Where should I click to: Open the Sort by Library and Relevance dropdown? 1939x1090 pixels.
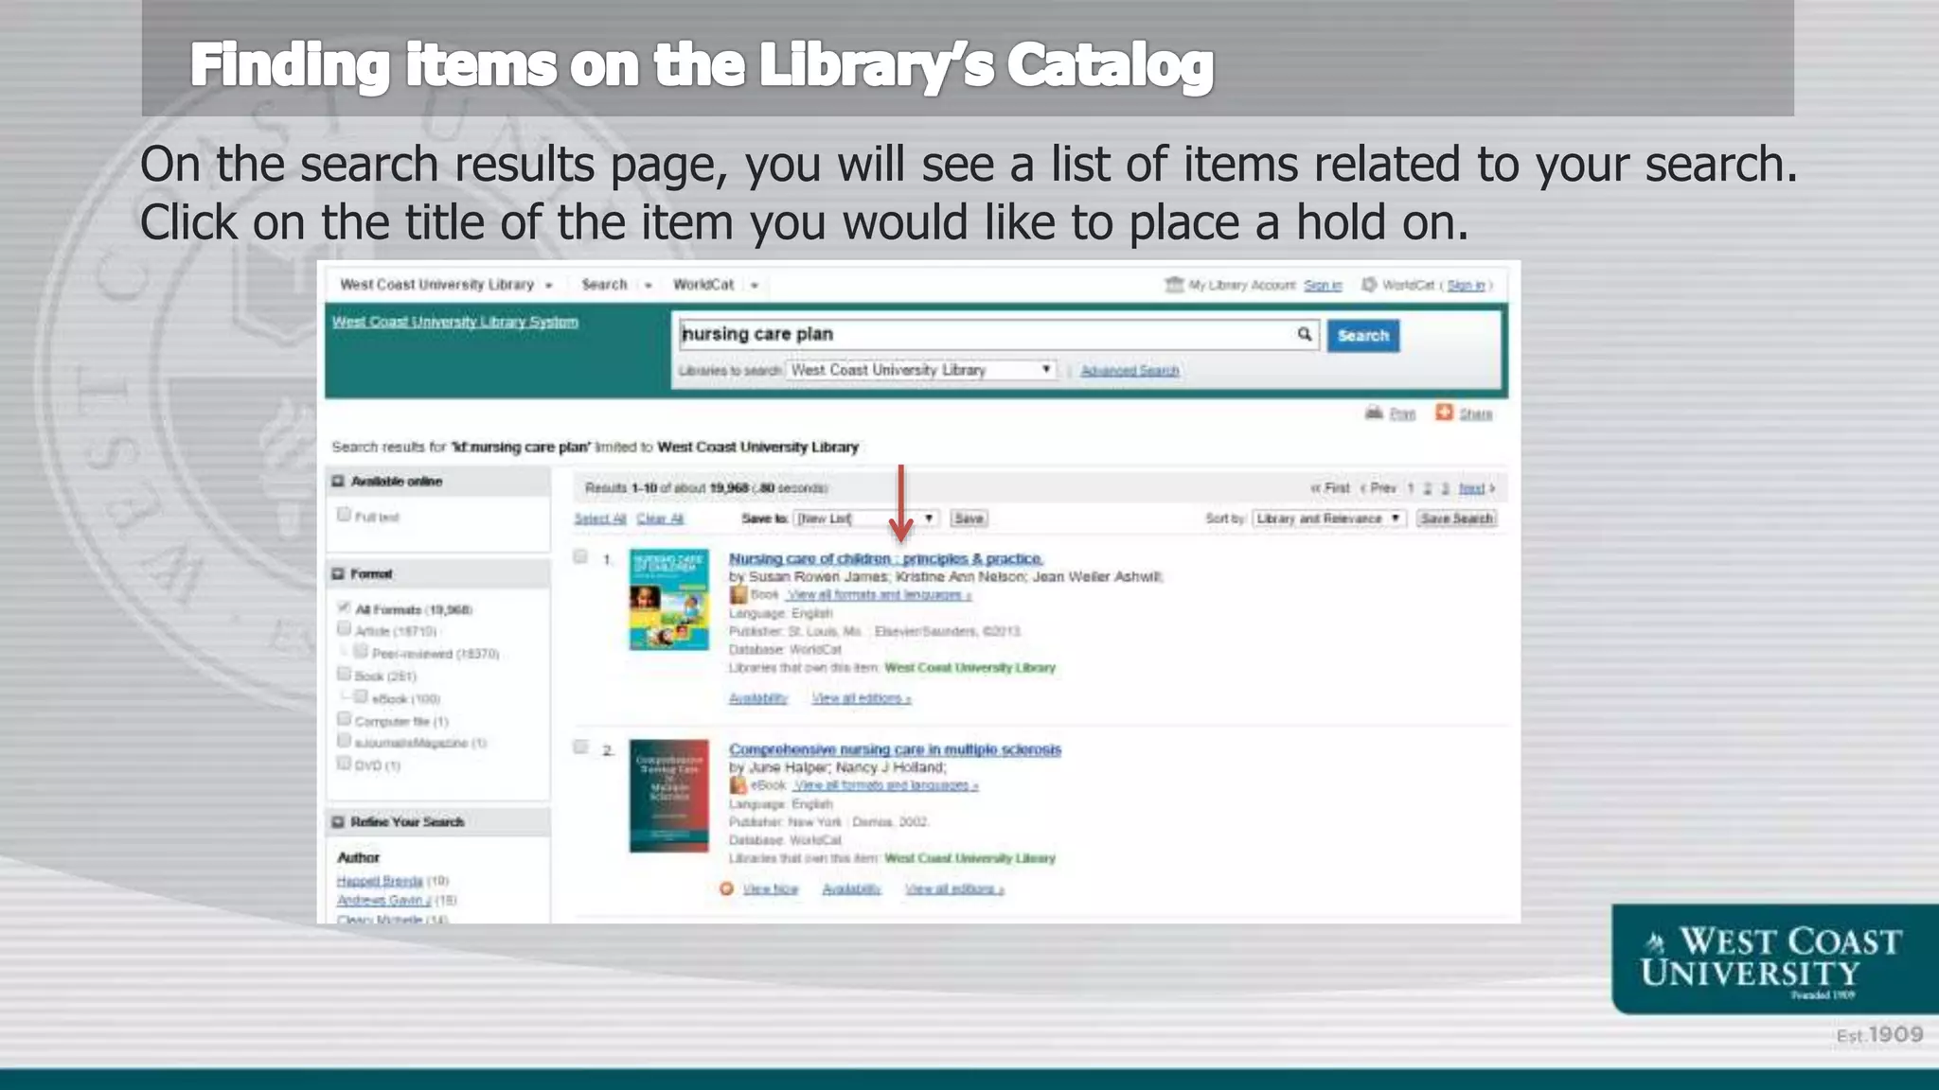tap(1327, 519)
